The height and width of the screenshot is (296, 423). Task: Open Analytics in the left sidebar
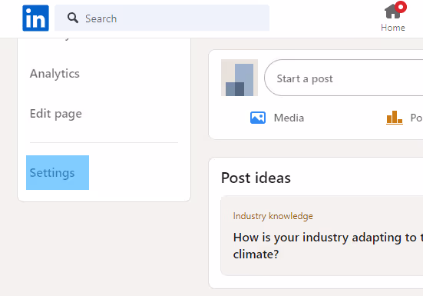55,74
